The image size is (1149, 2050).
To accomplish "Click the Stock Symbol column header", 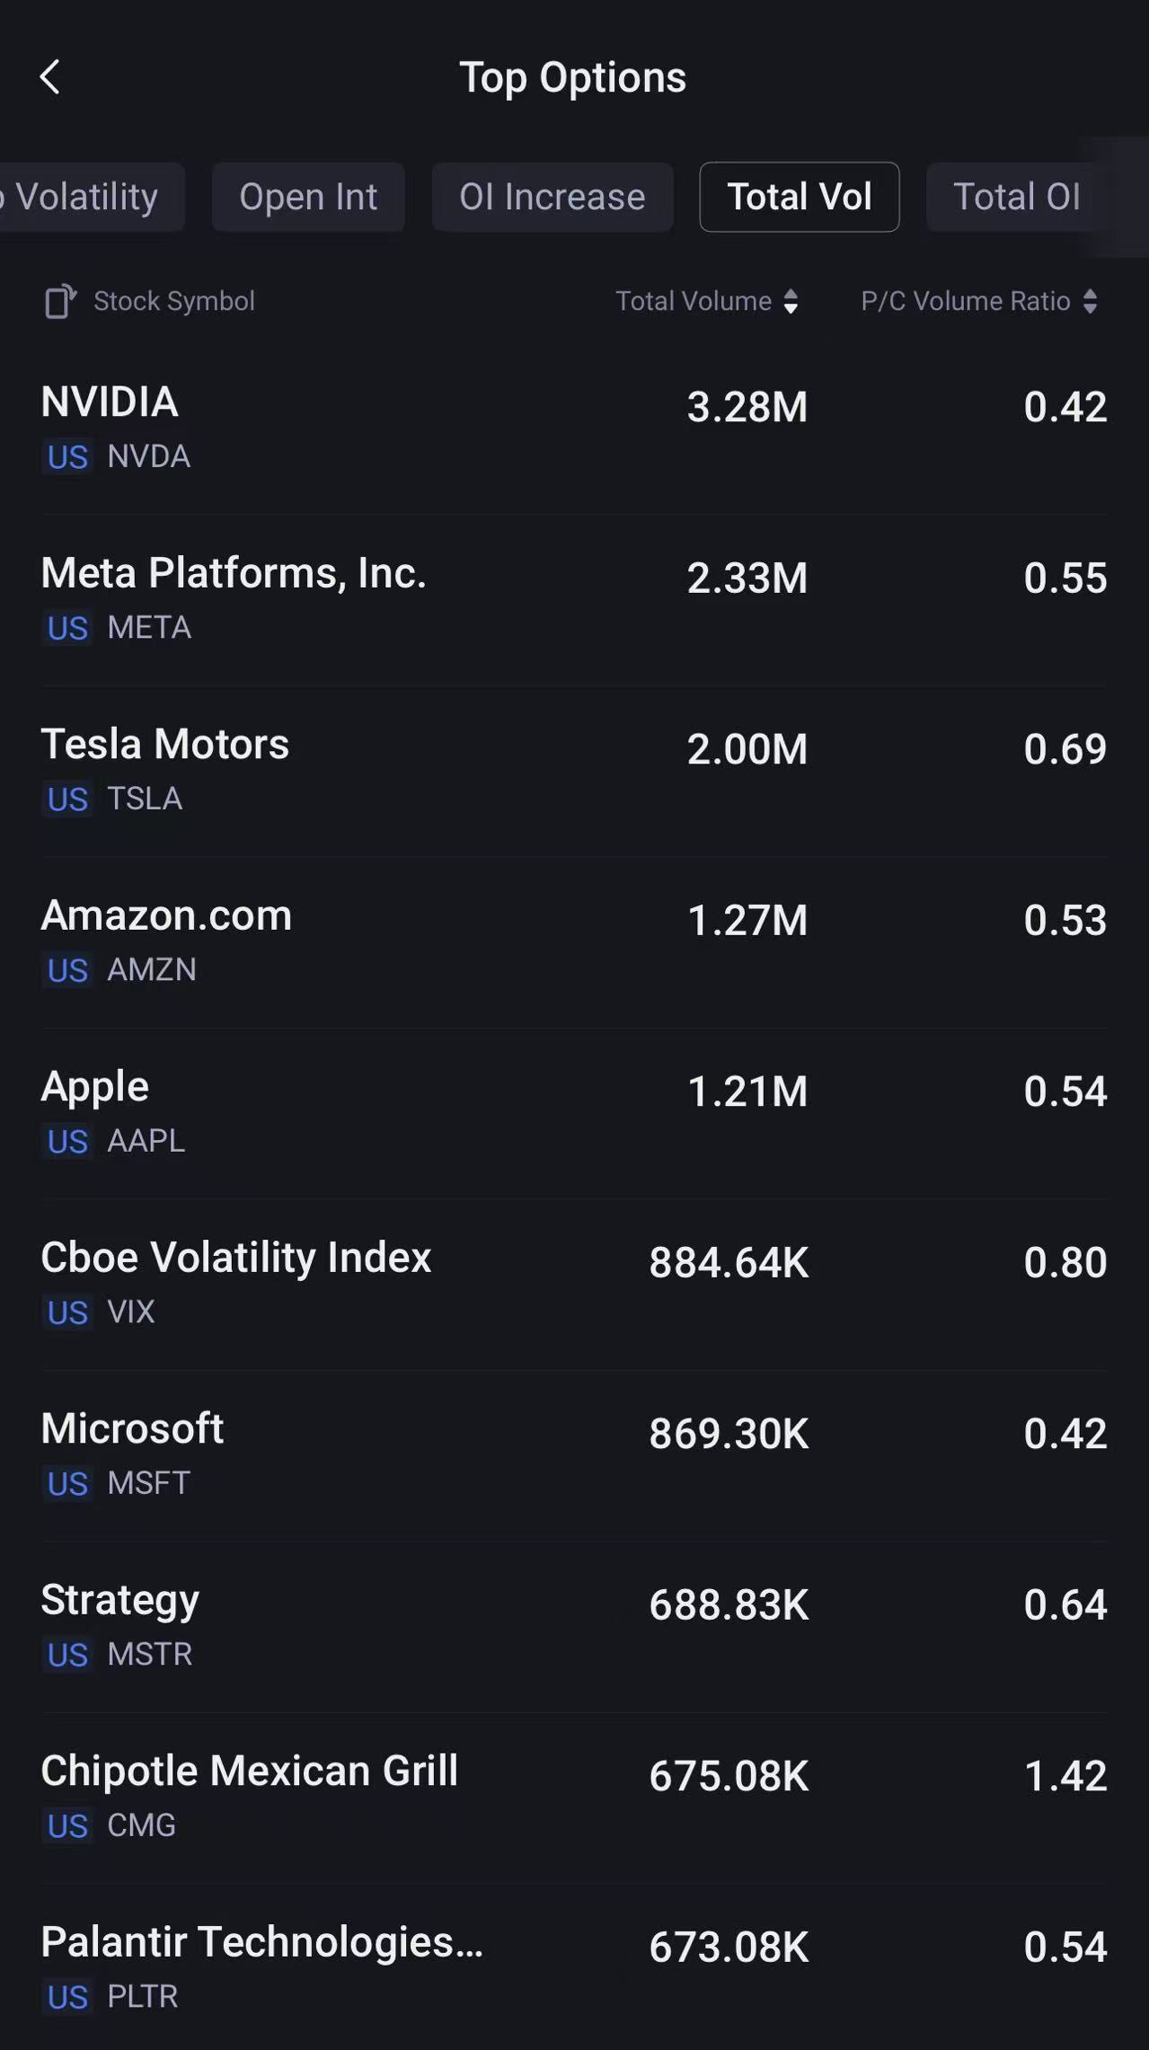I will click(174, 302).
